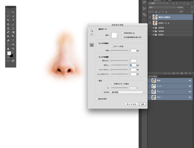
Task: Click the lock position icon in Layers
Action: (163, 12)
